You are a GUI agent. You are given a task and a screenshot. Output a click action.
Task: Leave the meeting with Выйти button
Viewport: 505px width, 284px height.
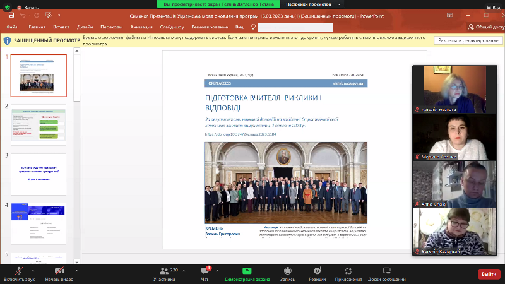click(x=489, y=274)
